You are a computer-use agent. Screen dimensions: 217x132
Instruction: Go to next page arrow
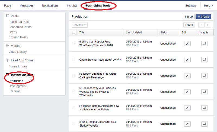click(x=208, y=25)
